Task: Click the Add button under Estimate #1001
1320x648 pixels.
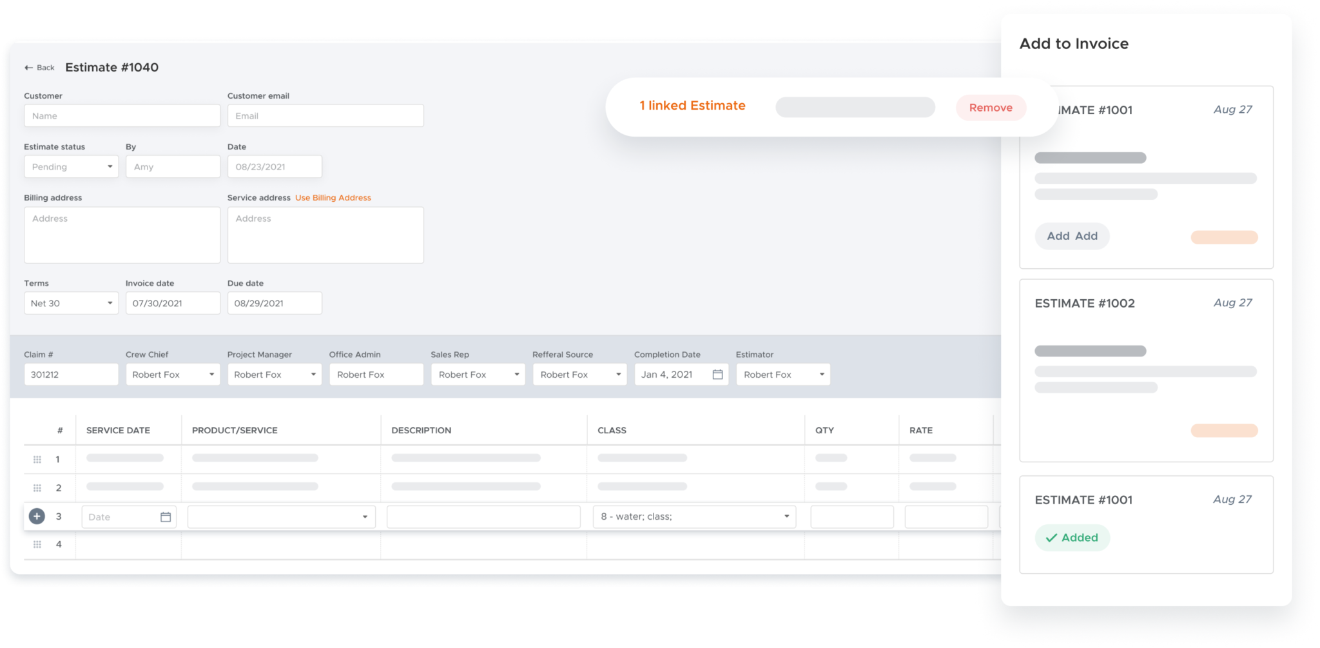Action: [x=1072, y=236]
